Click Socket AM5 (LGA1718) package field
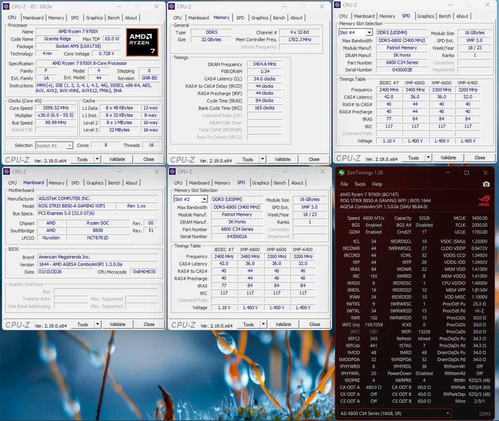Image resolution: width=499 pixels, height=421 pixels. (x=78, y=46)
